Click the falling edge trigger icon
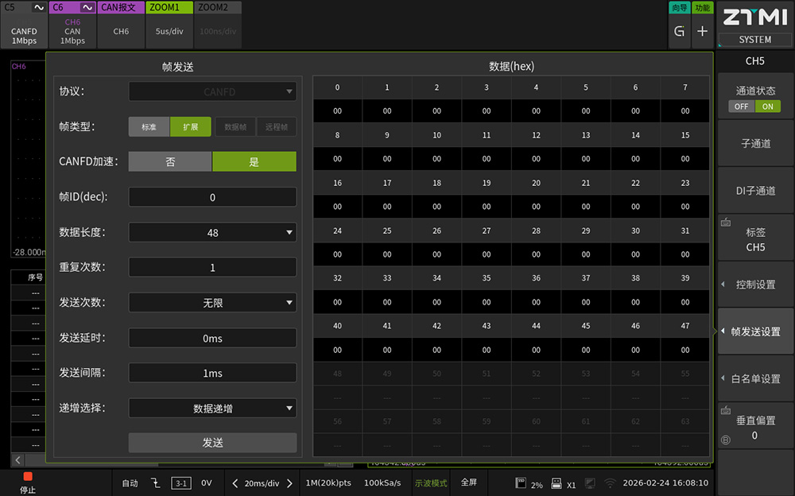The width and height of the screenshot is (795, 496). 156,482
